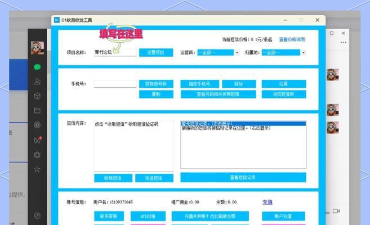
Task: Click 浏览短信库 button
Action: click(284, 94)
